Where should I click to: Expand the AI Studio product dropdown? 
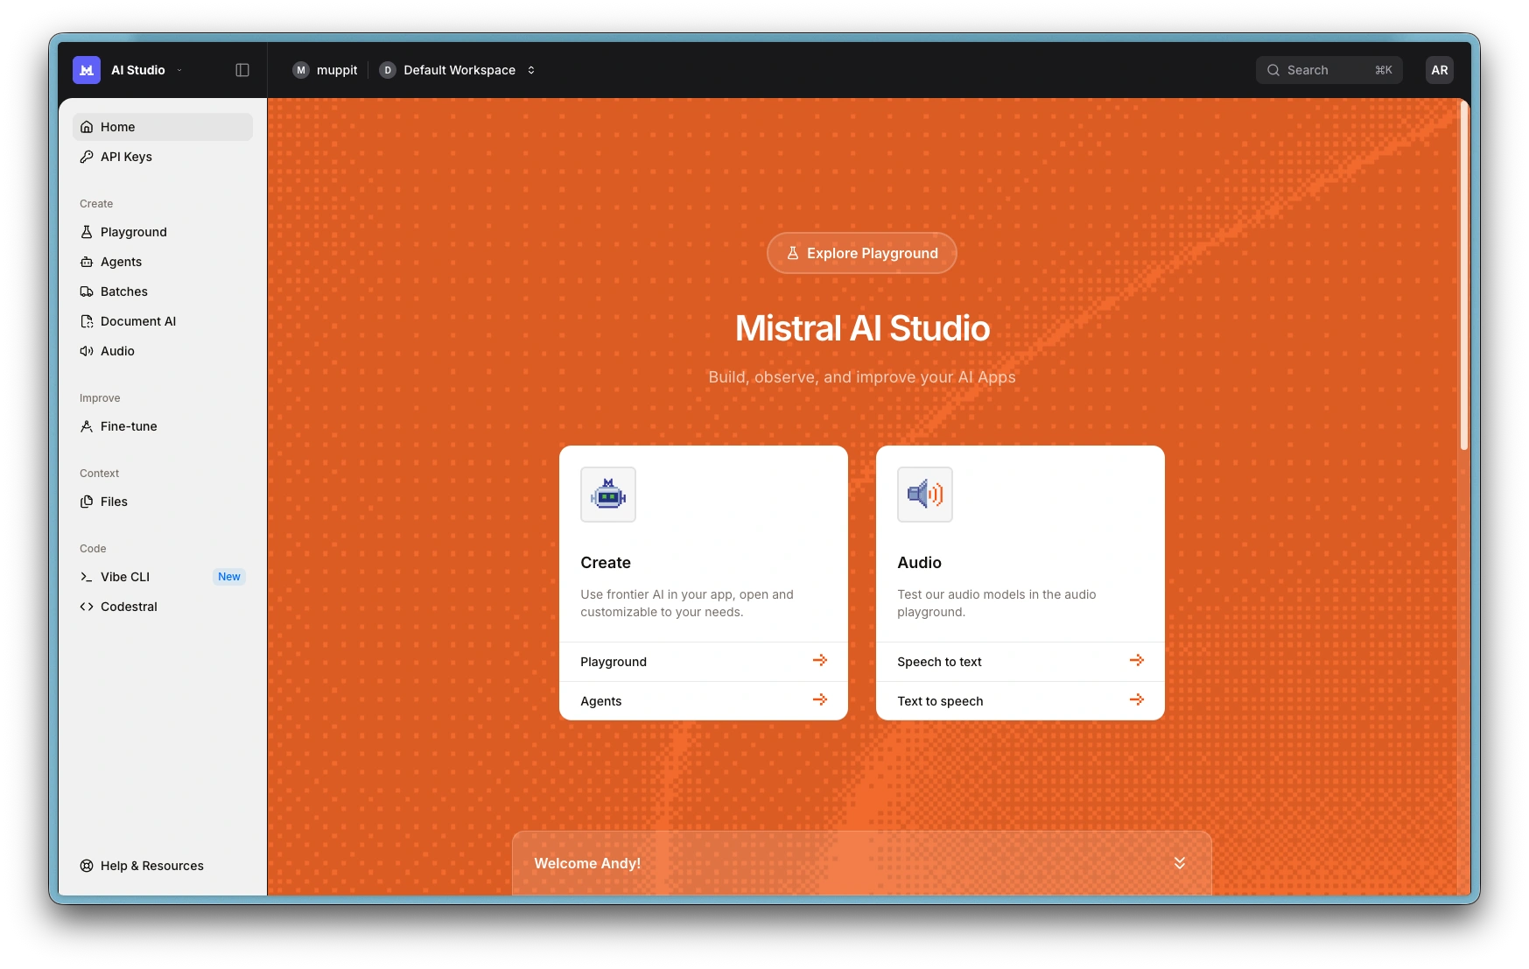179,70
